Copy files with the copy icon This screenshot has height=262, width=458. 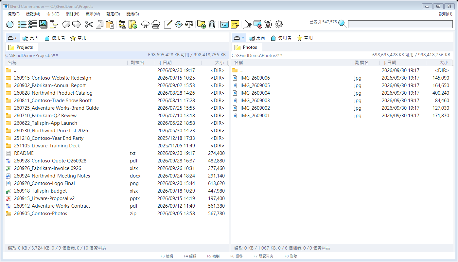click(x=99, y=24)
